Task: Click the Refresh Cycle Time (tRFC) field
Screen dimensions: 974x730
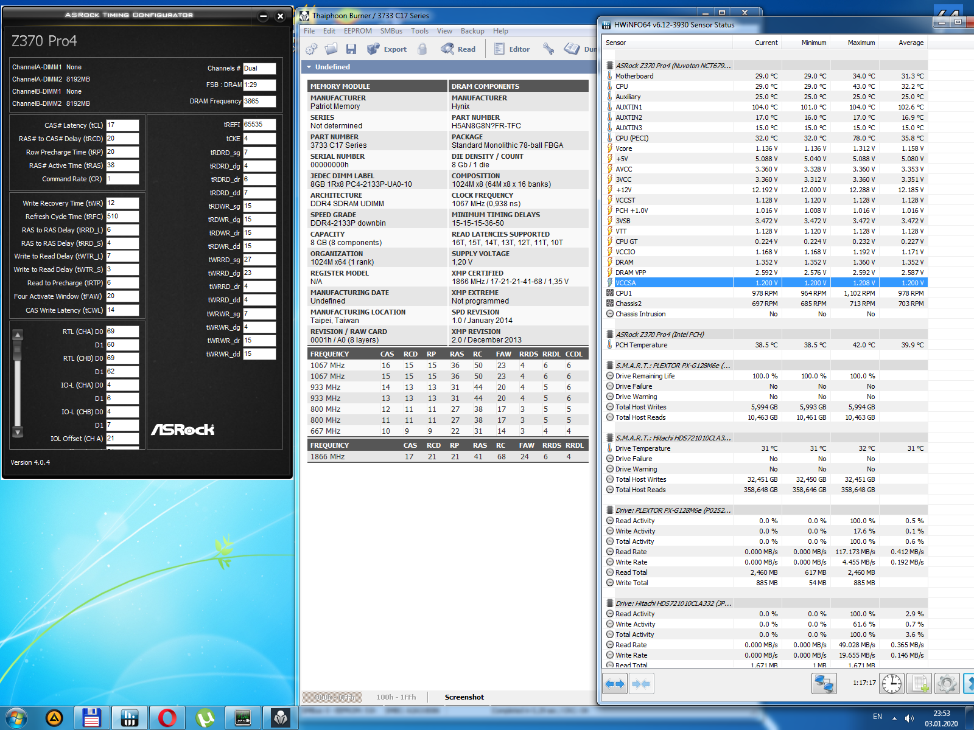Action: (122, 217)
